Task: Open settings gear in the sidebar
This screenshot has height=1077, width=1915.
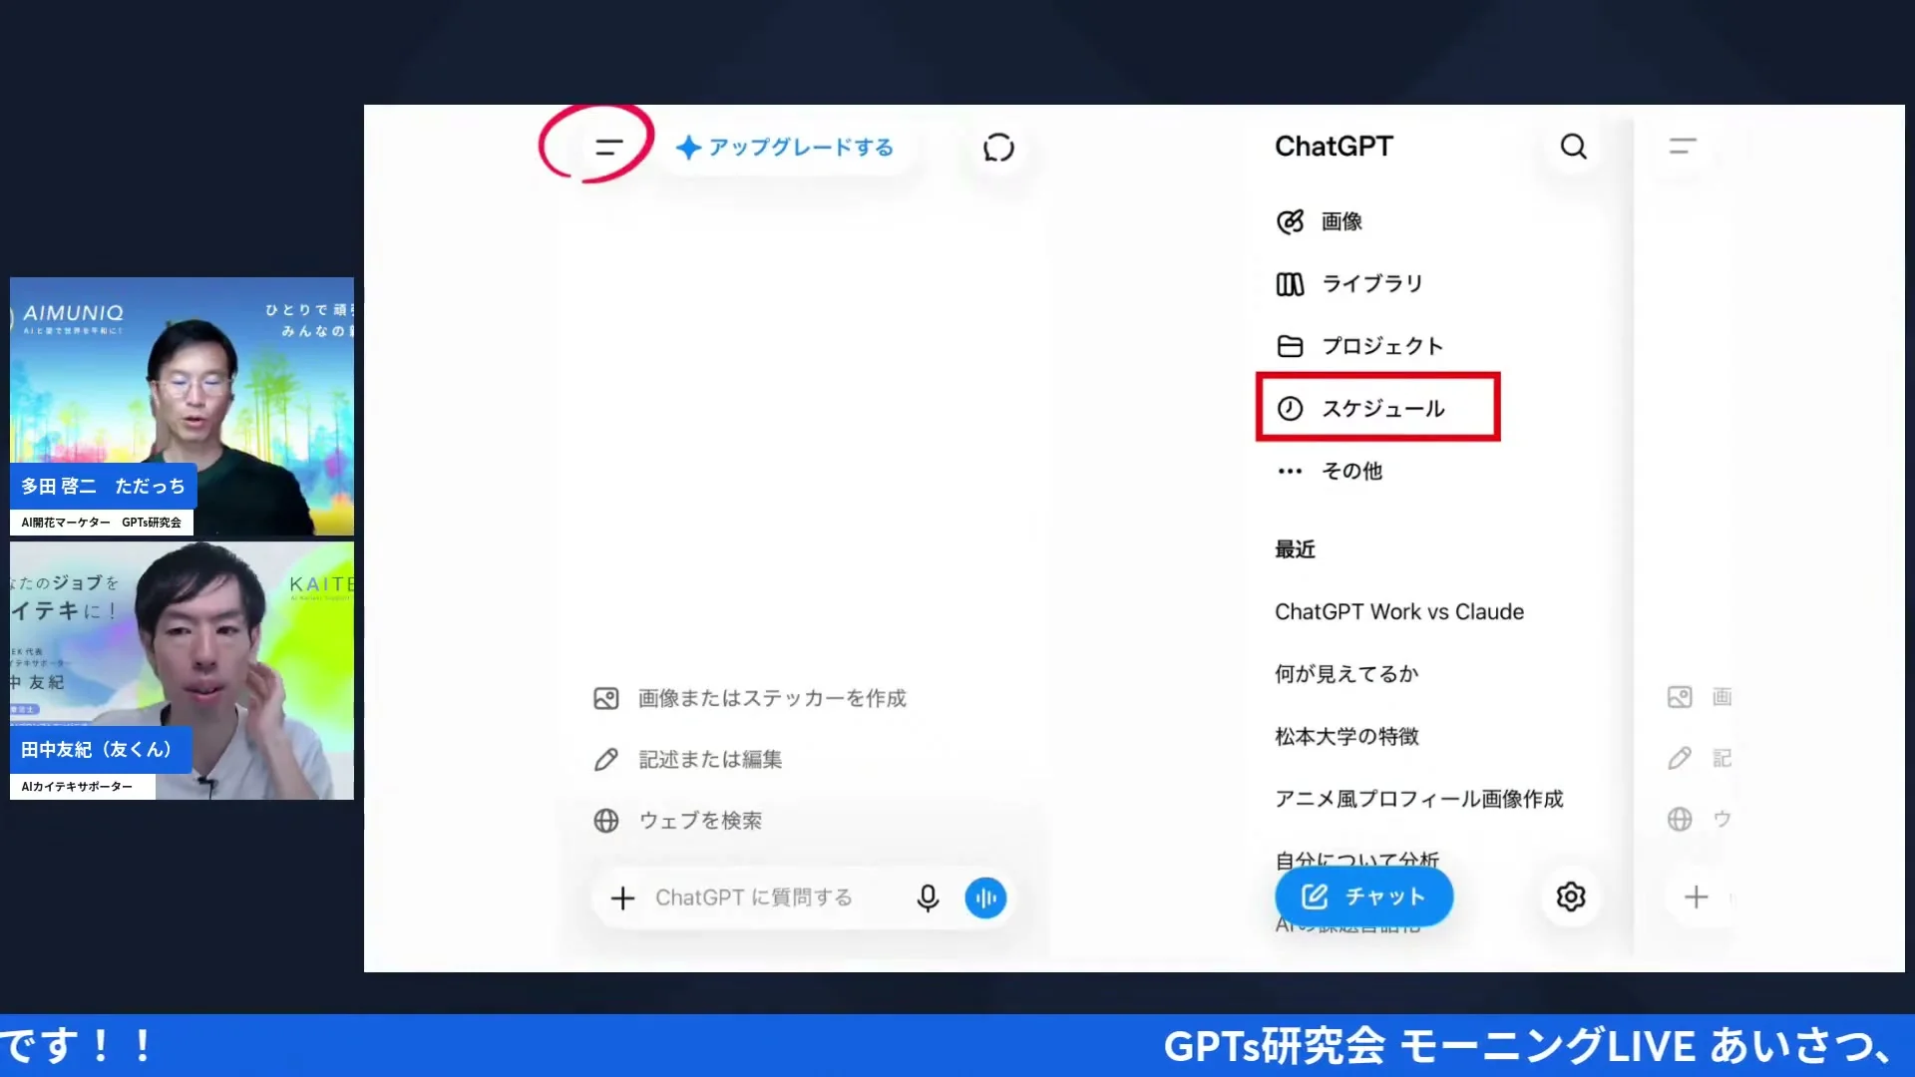Action: point(1570,897)
